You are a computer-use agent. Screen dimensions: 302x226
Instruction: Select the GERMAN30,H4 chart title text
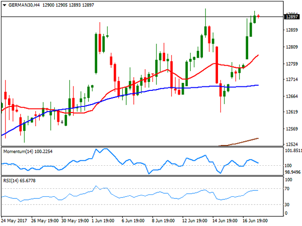(24, 5)
